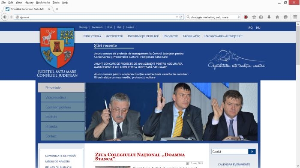Viewport: 300px width, 168px height.
Task: Click the Print header link
Action: tap(110, 27)
